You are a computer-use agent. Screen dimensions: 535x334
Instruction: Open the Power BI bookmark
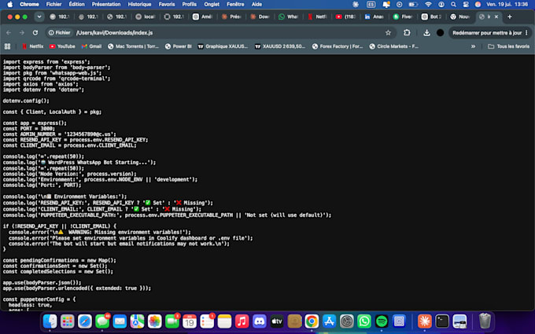click(178, 46)
